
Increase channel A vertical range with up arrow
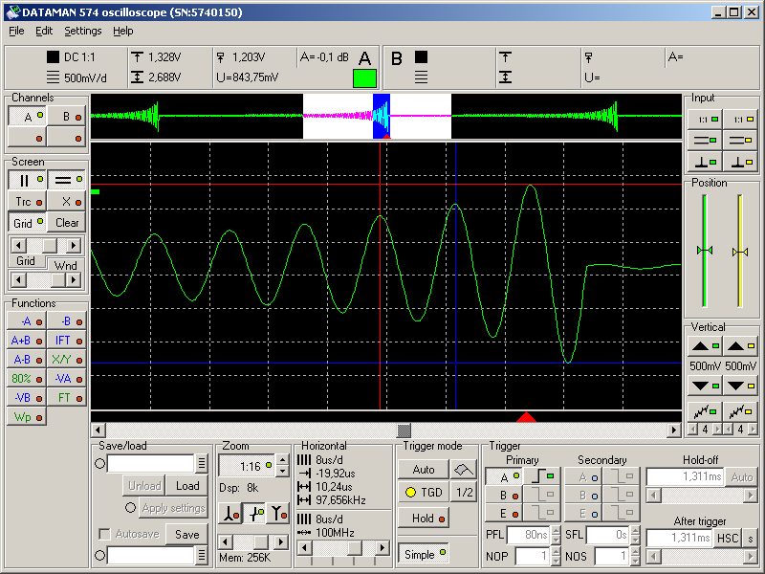(x=705, y=346)
